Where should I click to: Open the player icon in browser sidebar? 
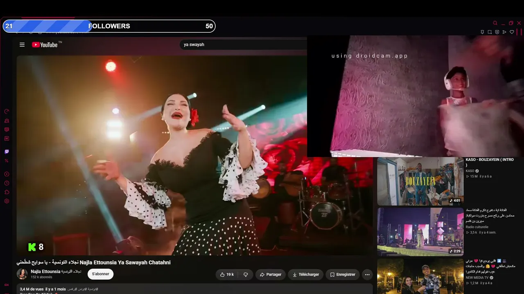coord(7,174)
